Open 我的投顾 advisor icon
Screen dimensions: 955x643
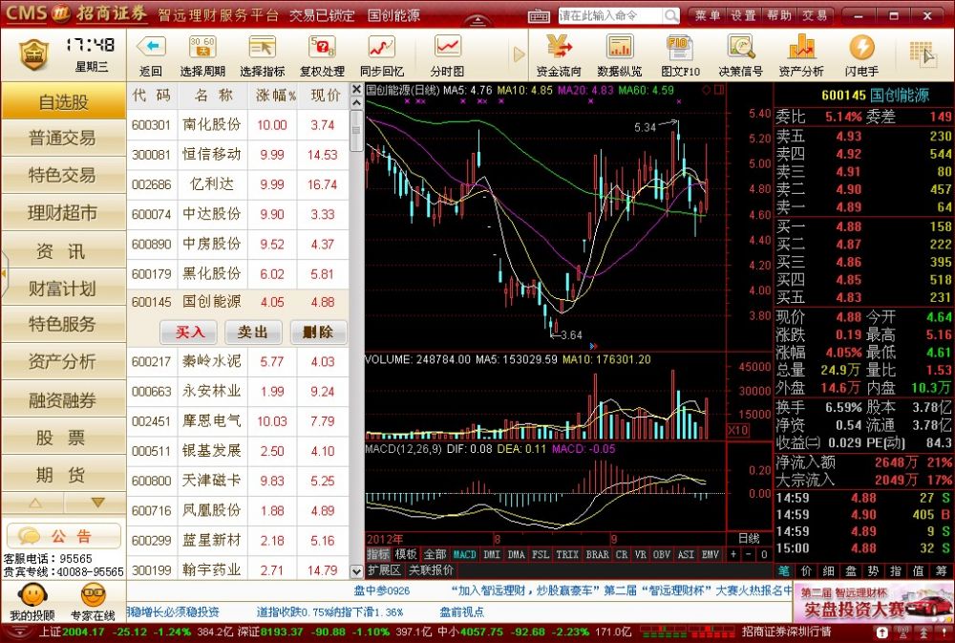(x=32, y=602)
